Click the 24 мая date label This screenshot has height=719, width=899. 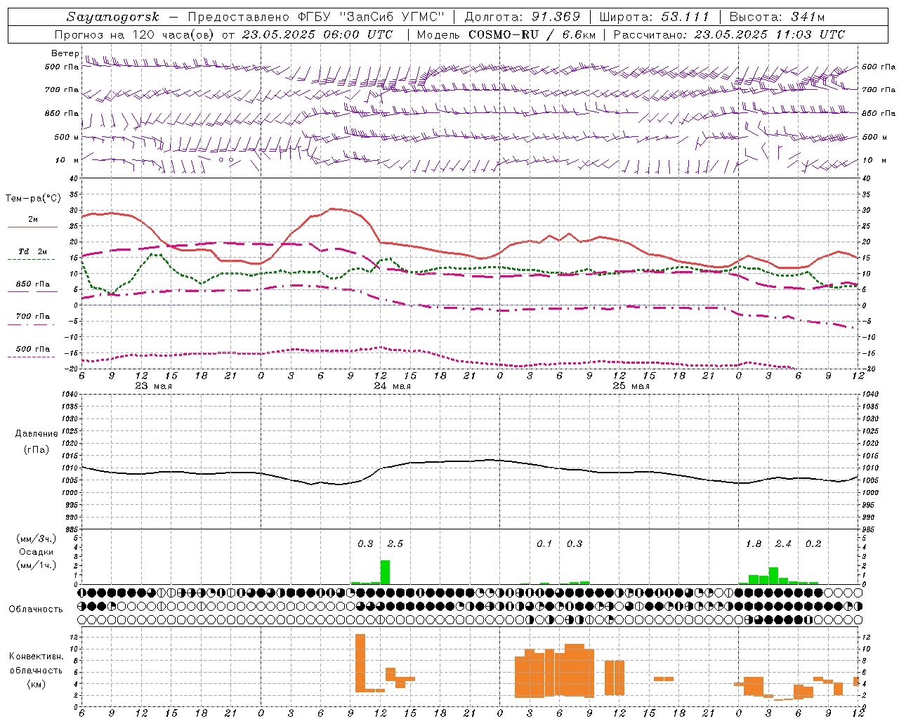pos(392,386)
